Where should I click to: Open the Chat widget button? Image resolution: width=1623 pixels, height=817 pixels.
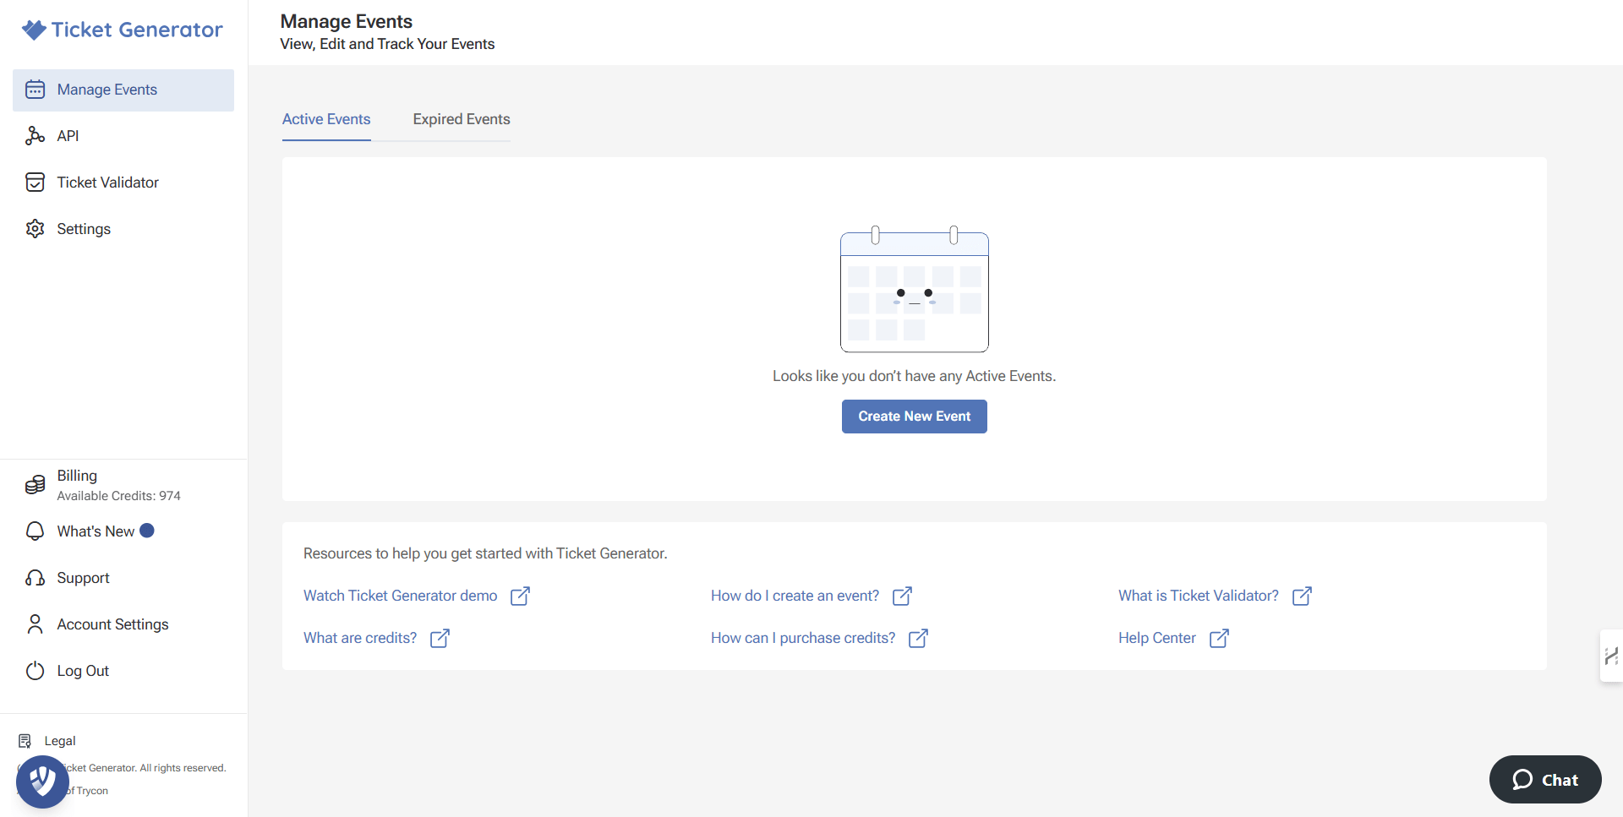click(x=1545, y=779)
